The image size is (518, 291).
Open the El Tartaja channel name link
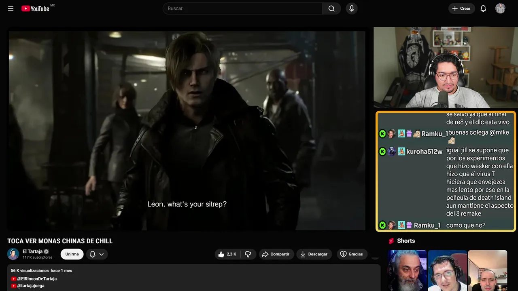coord(32,251)
